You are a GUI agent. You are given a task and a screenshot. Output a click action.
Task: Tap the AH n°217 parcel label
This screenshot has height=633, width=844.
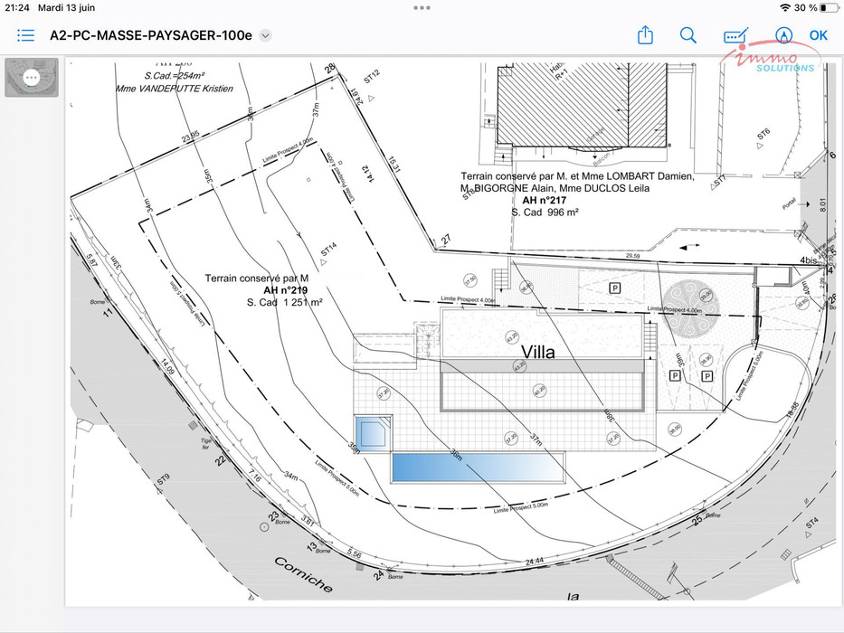pyautogui.click(x=545, y=200)
